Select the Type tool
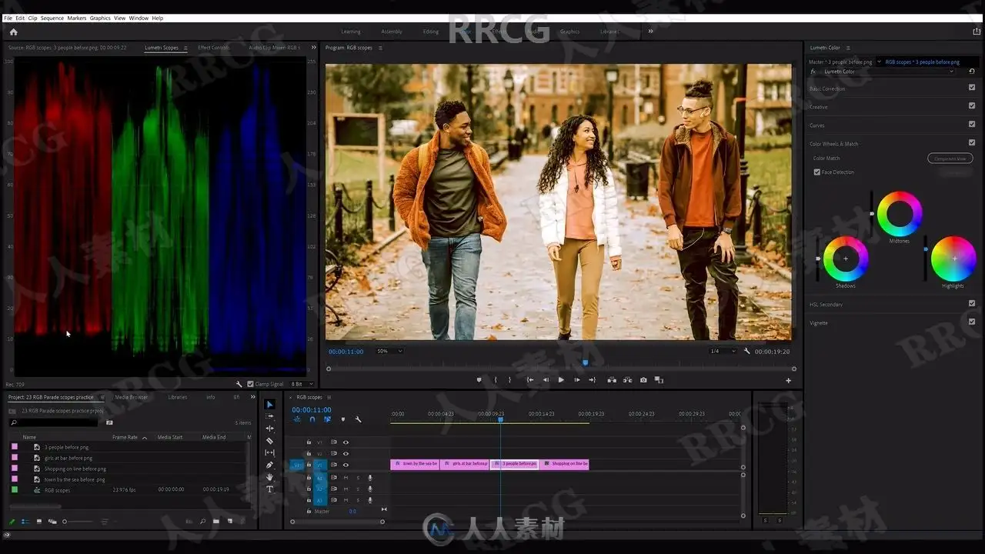The width and height of the screenshot is (985, 554). pyautogui.click(x=270, y=489)
